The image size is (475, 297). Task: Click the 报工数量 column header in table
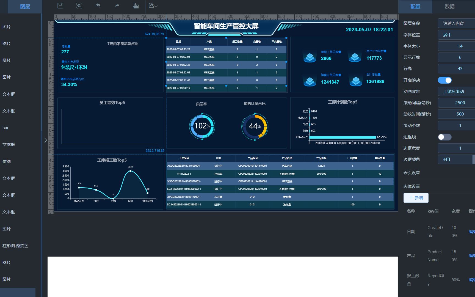(x=237, y=42)
